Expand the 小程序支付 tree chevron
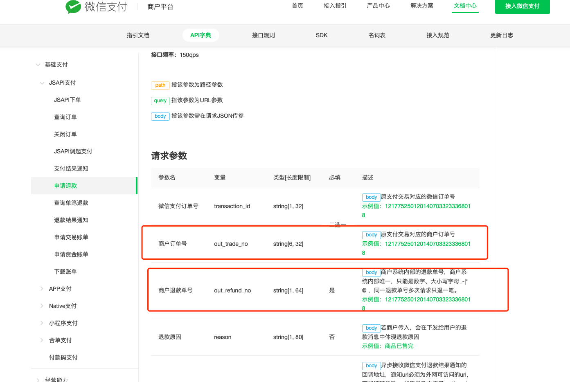The image size is (570, 382). [42, 323]
